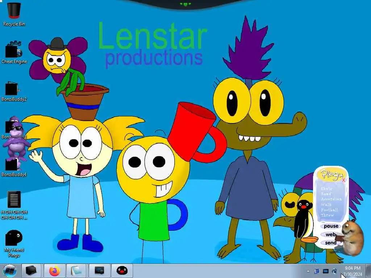Choose Throw in Pingu's menu
The height and width of the screenshot is (278, 371).
328,215
